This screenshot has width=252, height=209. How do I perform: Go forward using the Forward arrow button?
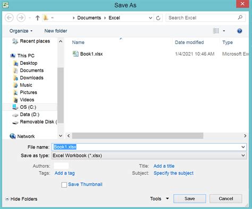(21, 18)
